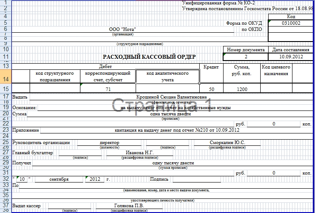Click the name 'Сморкалин Ю.С.'
Screen dimensions: 315x213
[227, 143]
